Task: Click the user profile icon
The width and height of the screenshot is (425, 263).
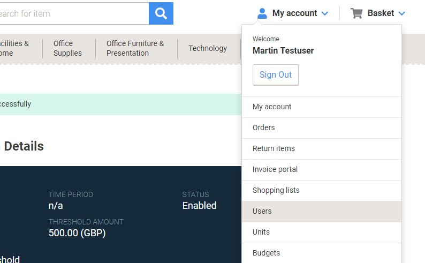Action: [x=262, y=13]
